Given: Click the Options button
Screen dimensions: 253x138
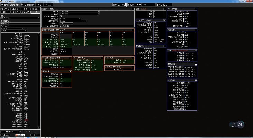Looking at the screenshot, I should (5, 135).
